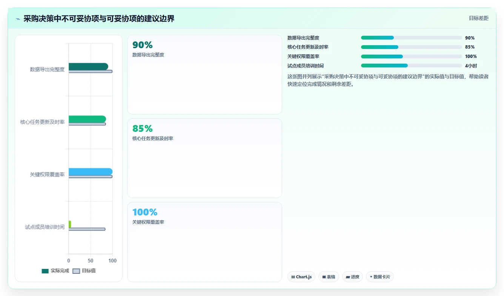Viewport: 504px width, 296px height.
Task: Select the 数据卡片 tag chip
Action: click(x=380, y=277)
